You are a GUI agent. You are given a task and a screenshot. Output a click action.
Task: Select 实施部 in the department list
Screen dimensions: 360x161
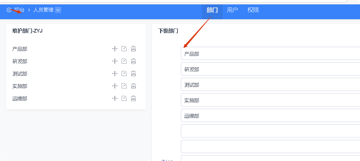point(20,86)
